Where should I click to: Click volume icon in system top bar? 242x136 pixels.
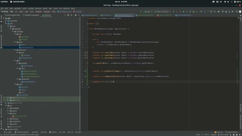click(228, 2)
